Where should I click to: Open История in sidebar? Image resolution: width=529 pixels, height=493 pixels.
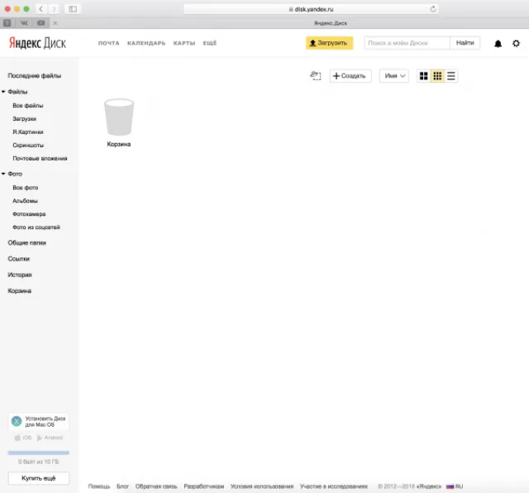tap(20, 275)
